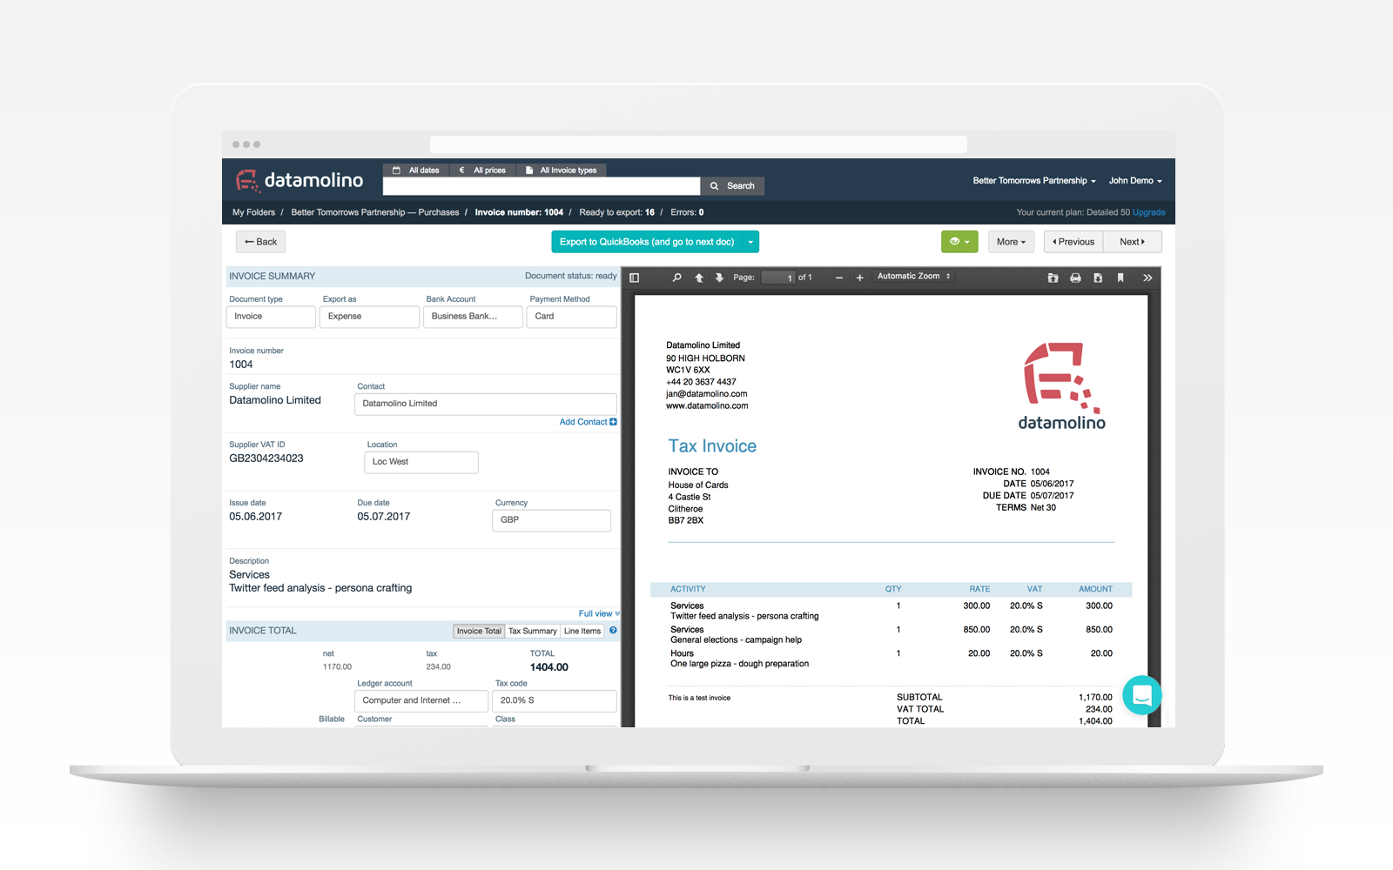The height and width of the screenshot is (870, 1393).
Task: Expand the Full view link
Action: (599, 613)
